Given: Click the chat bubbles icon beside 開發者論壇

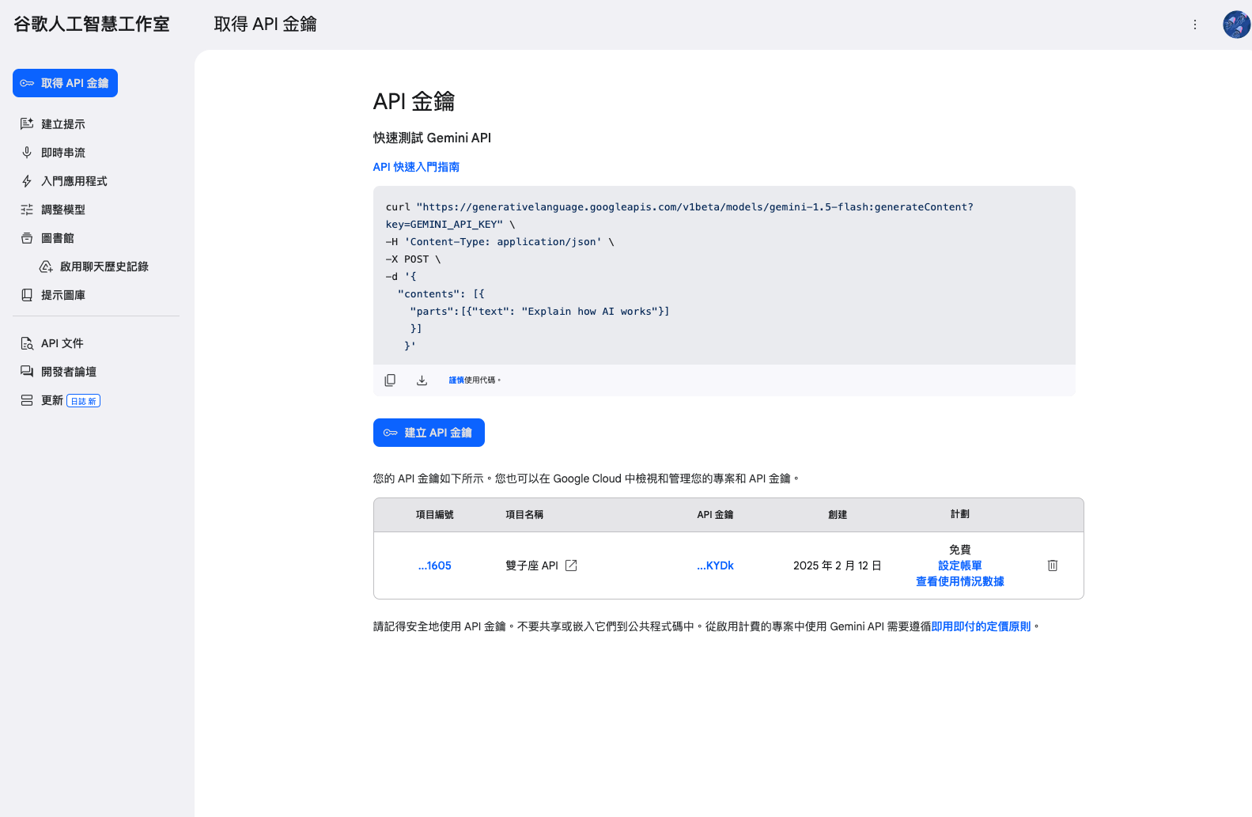Looking at the screenshot, I should point(27,372).
